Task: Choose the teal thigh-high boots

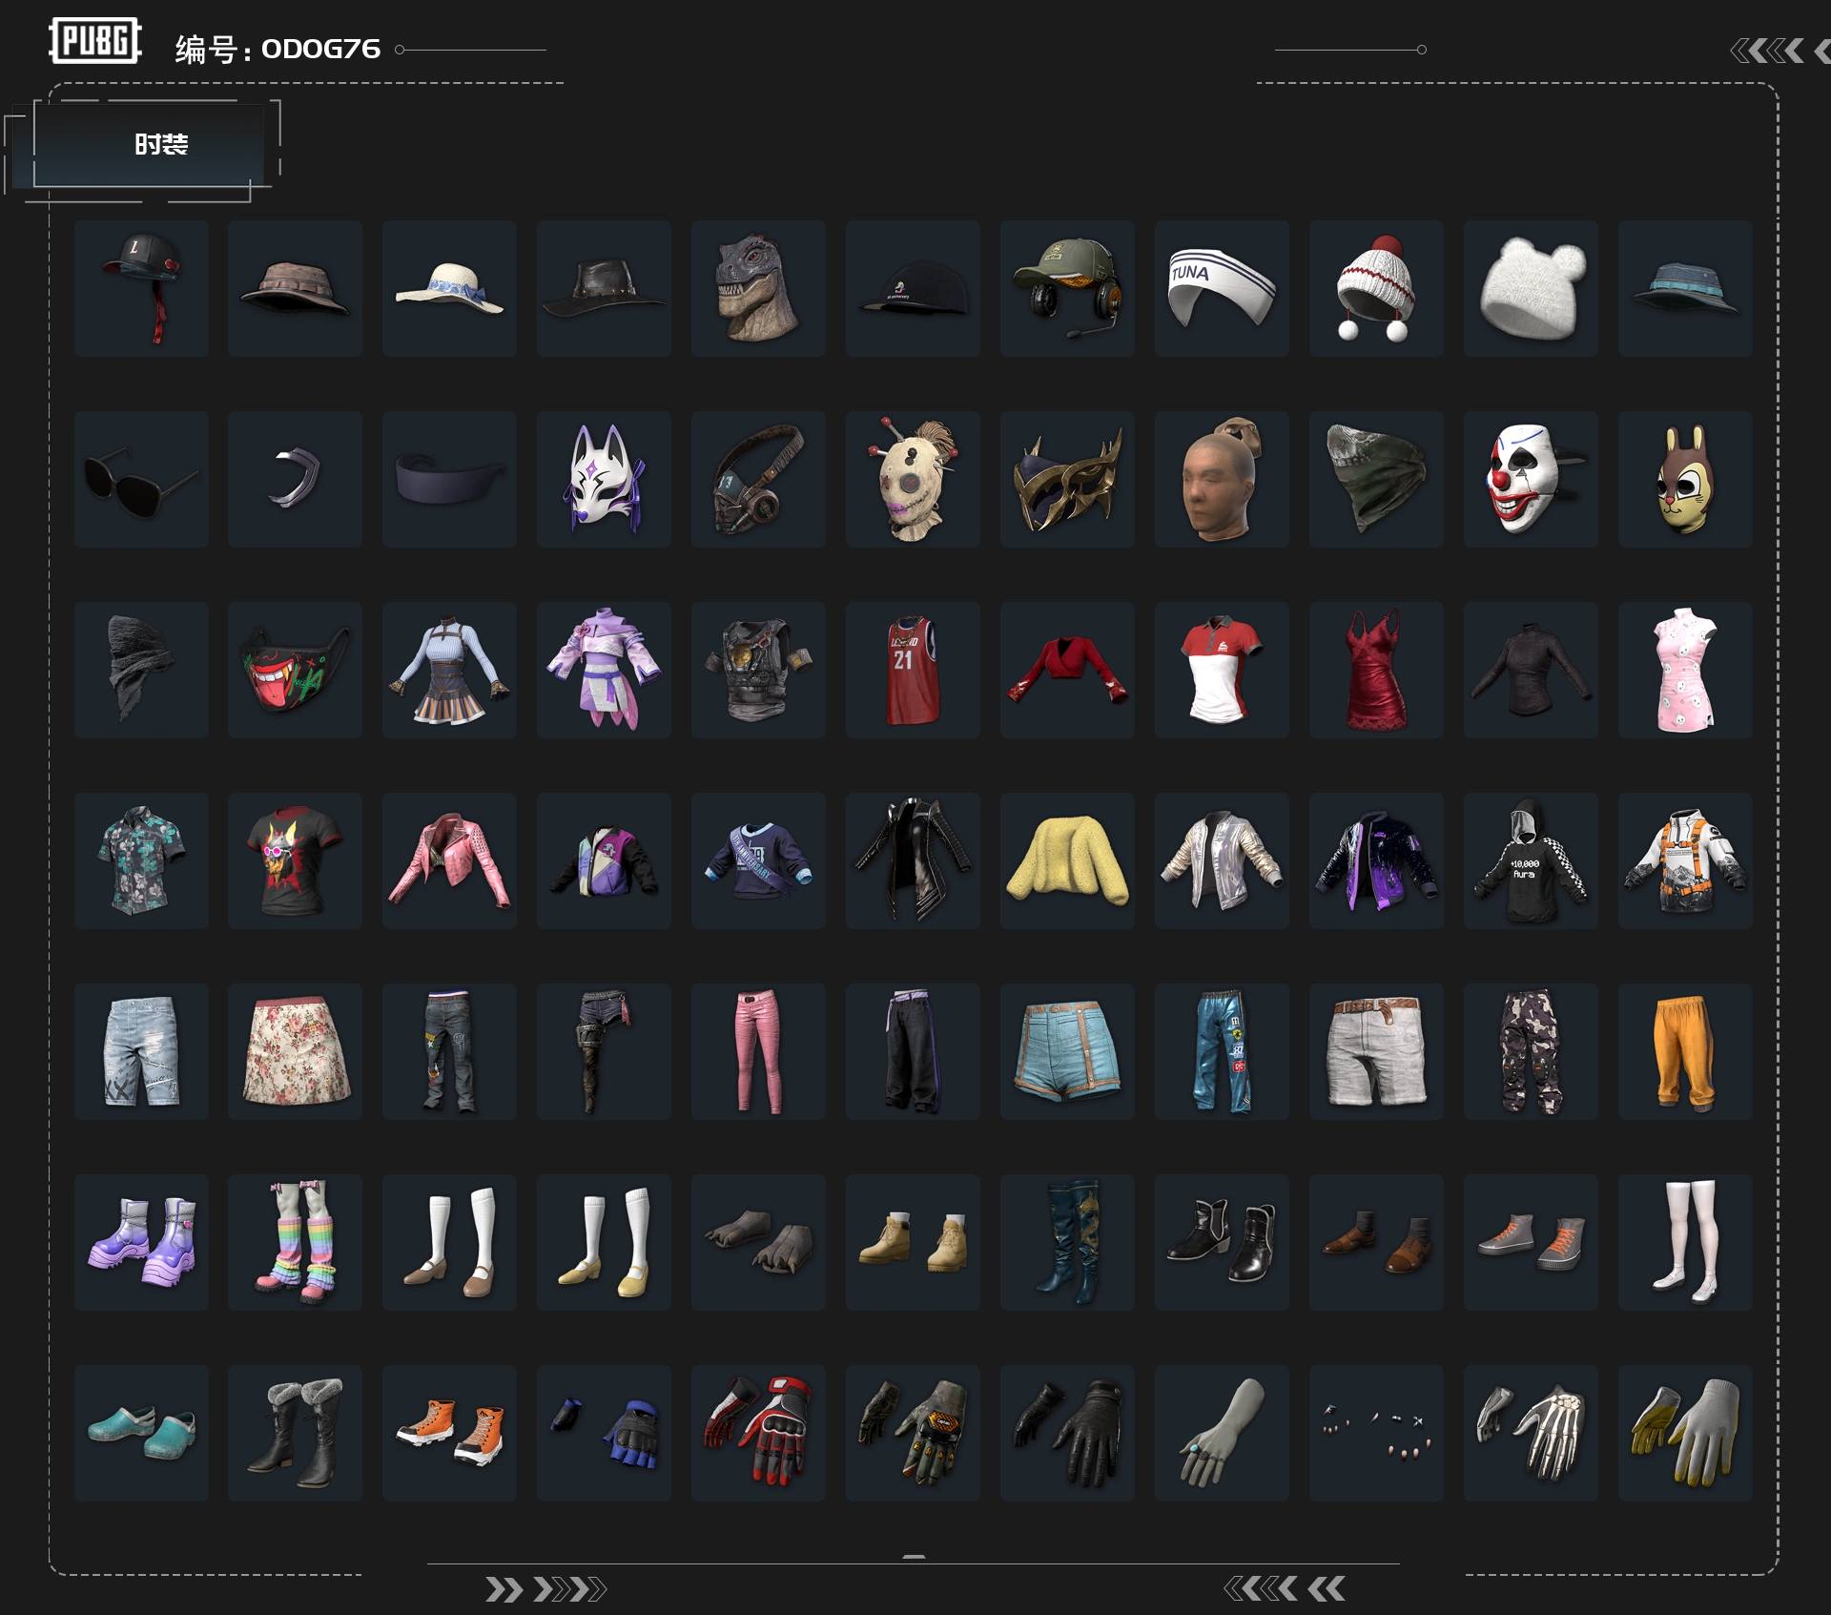Action: (1067, 1242)
